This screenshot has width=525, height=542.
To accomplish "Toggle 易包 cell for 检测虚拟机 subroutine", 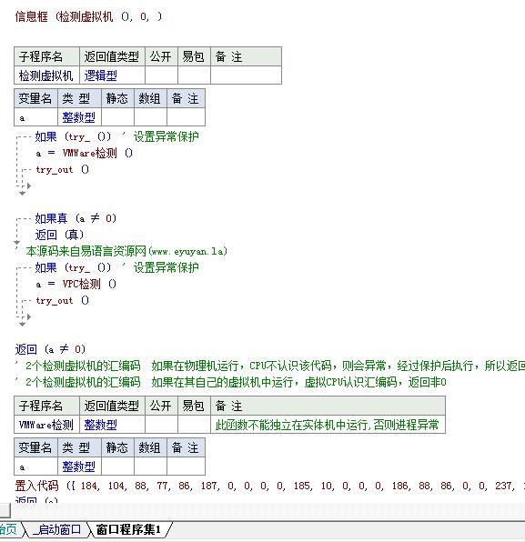I will (x=194, y=75).
